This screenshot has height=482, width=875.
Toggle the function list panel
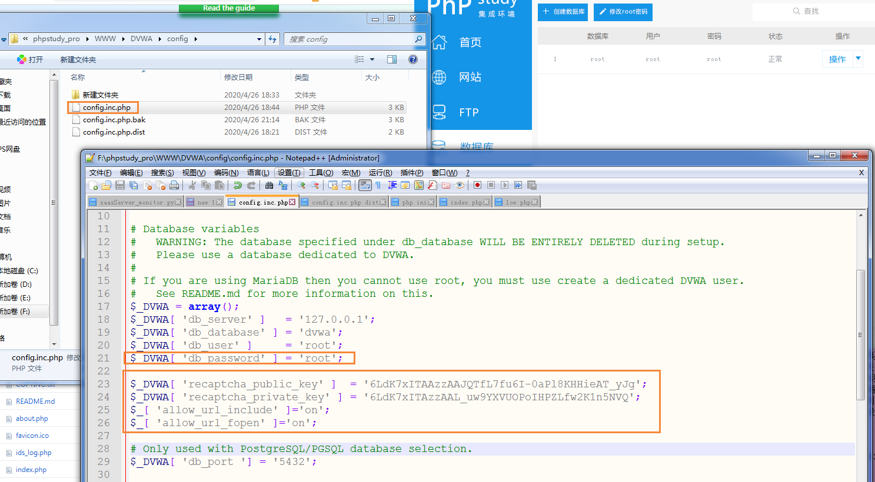pyautogui.click(x=432, y=185)
